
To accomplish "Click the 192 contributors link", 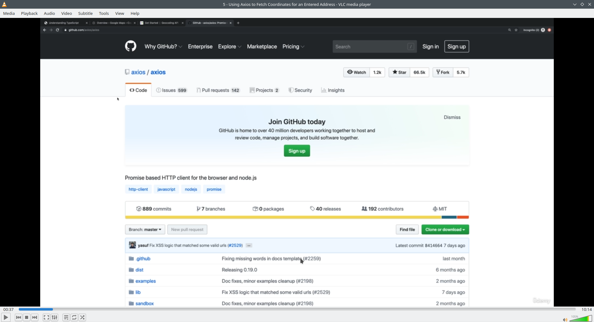I will 383,209.
